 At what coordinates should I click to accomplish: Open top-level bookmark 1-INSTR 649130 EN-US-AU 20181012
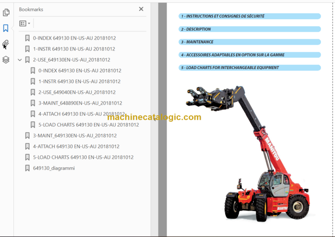click(74, 49)
